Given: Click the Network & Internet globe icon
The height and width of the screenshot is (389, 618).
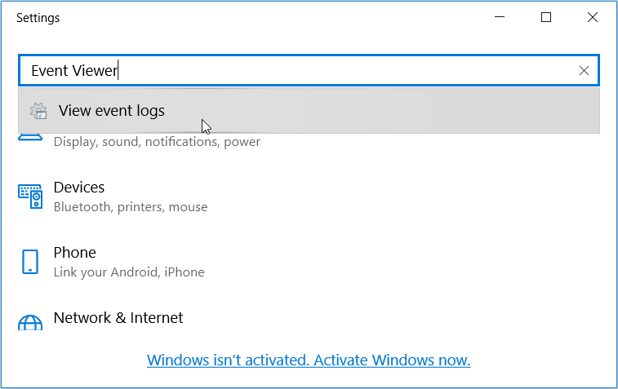Looking at the screenshot, I should 30,323.
